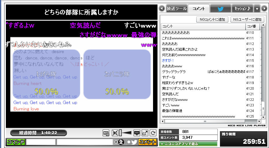
Task: Click the 来場者数 881 visitor count
Action: (x=188, y=132)
